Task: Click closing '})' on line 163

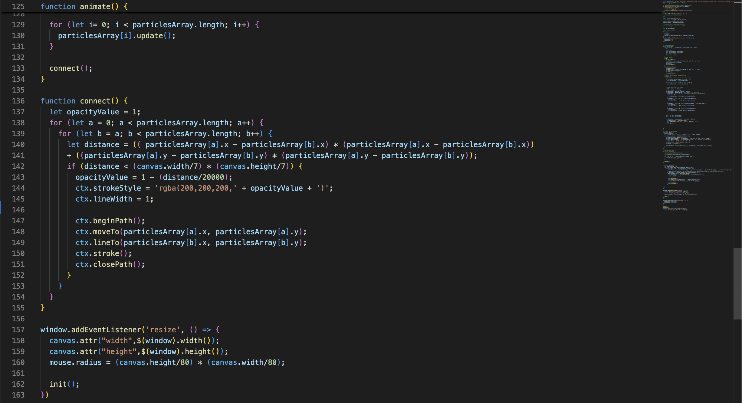Action: point(44,395)
